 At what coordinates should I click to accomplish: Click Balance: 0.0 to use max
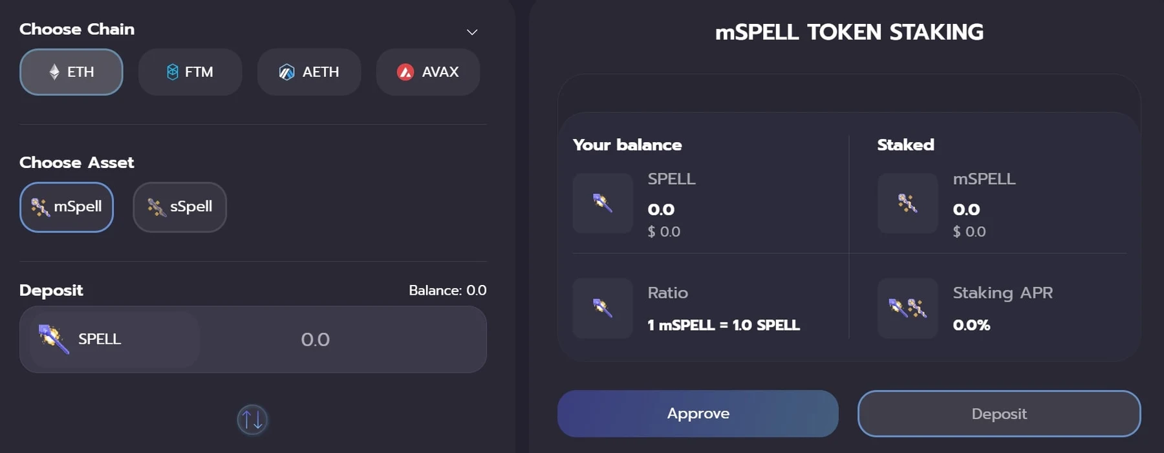pos(447,290)
